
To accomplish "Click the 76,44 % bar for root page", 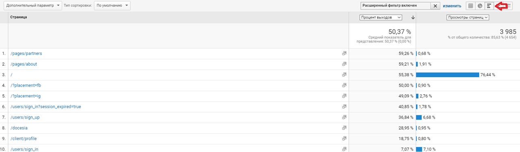I will (x=448, y=75).
